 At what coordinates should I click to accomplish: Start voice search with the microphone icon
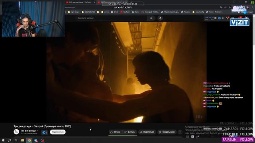coord(160,18)
